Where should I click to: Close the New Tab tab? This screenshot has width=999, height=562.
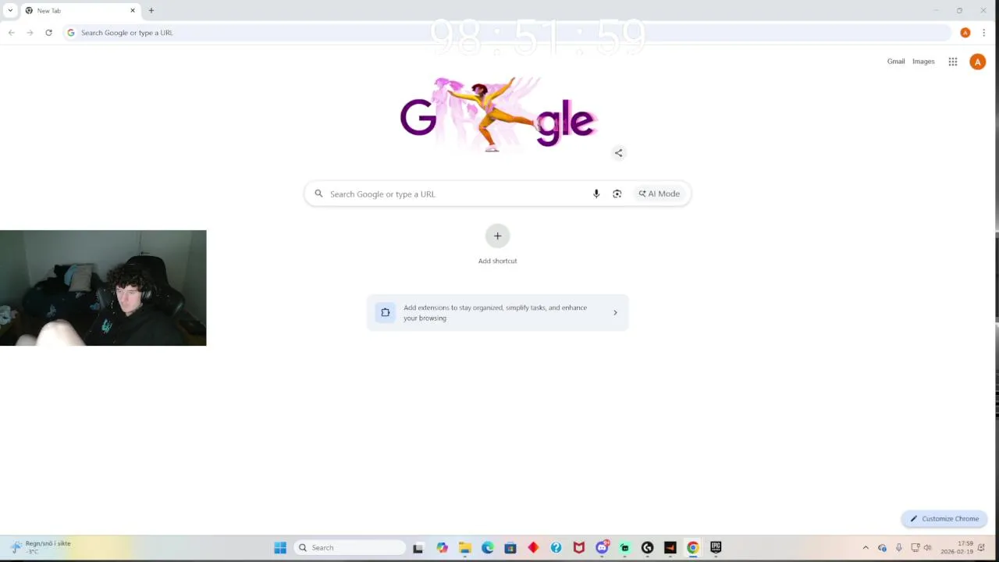click(133, 10)
